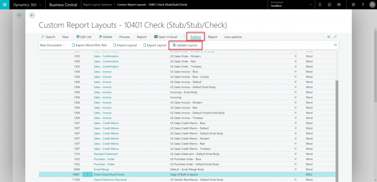Pin the action bar with pin icon
The height and width of the screenshot is (182, 377).
pyautogui.click(x=335, y=45)
